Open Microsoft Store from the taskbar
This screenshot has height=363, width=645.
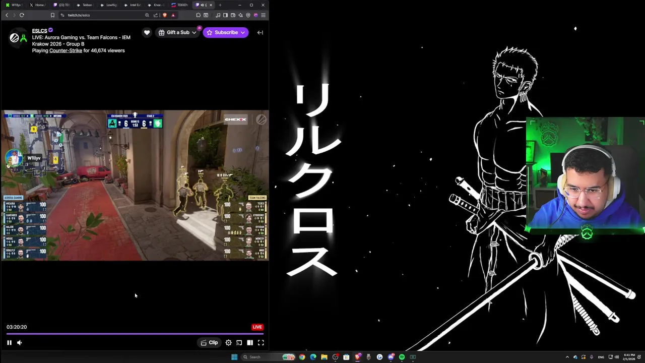coord(346,357)
